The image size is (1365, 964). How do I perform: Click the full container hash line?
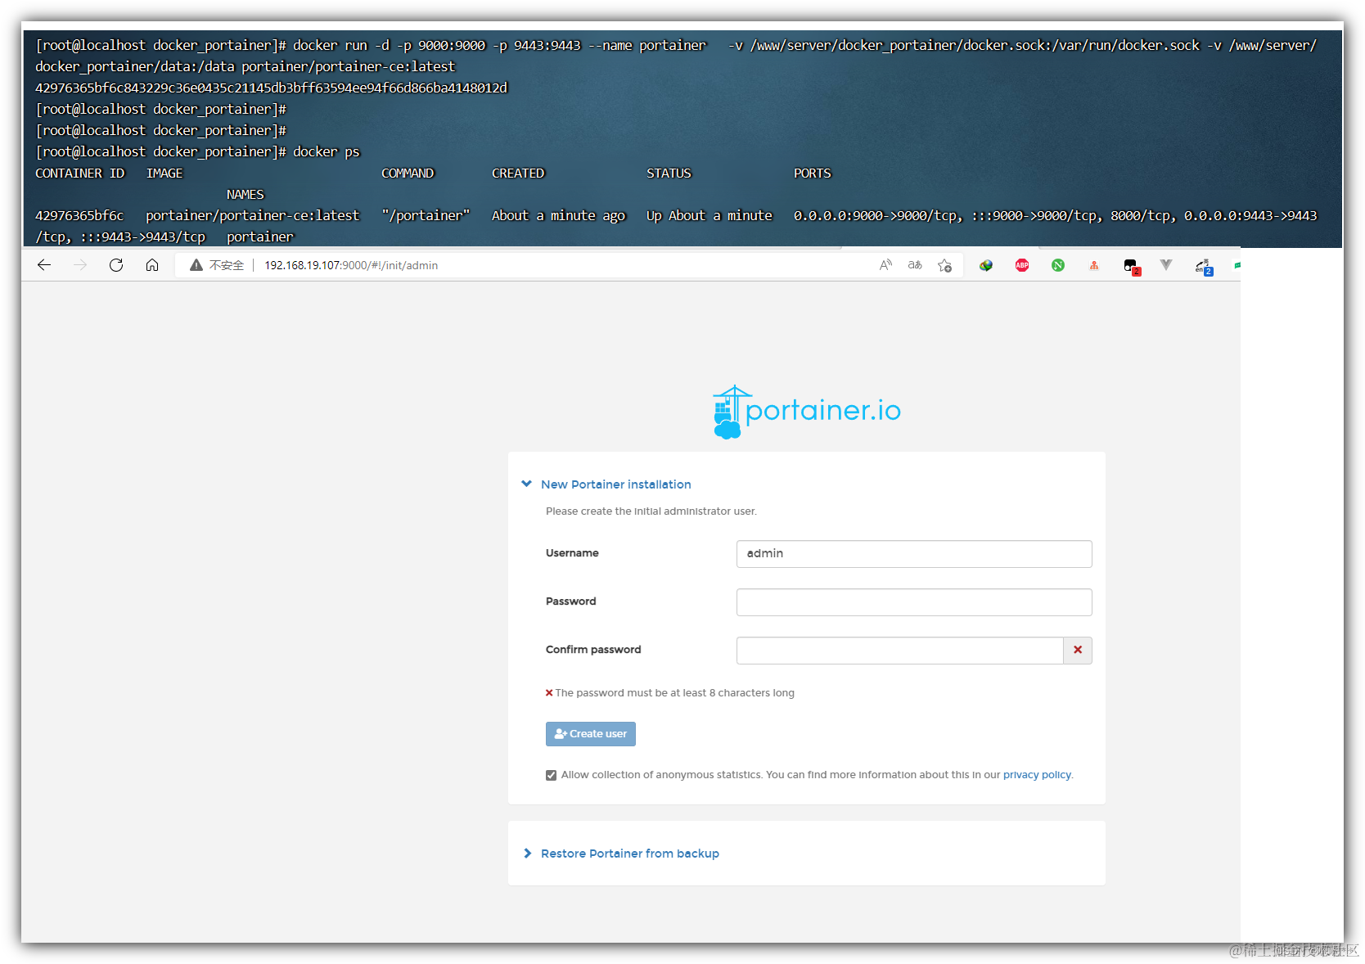pos(271,88)
